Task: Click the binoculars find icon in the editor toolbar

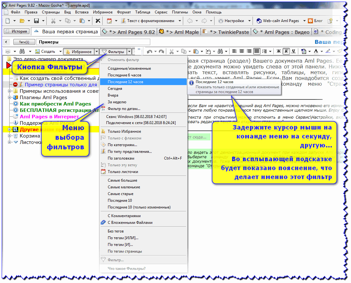Action: click(220, 51)
